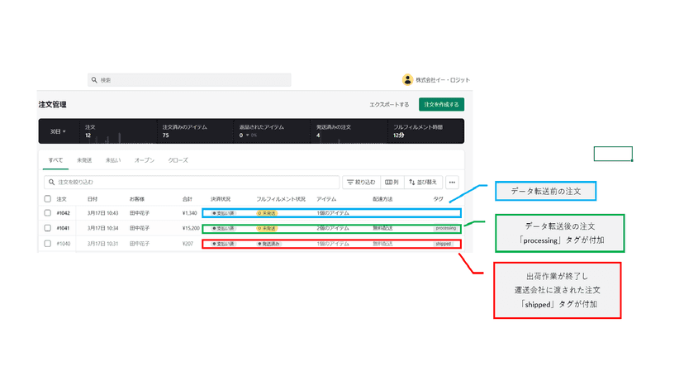
Task: Click the top 検索 search field
Action: [x=189, y=80]
